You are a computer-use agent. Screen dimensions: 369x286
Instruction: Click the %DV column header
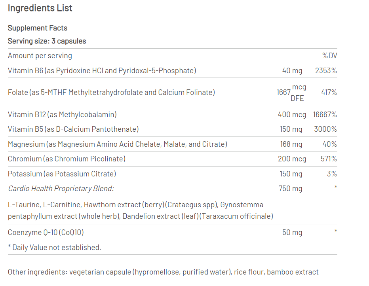pos(329,56)
